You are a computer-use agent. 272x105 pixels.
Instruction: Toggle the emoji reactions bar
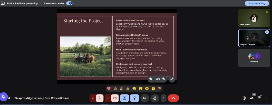[x=134, y=98]
